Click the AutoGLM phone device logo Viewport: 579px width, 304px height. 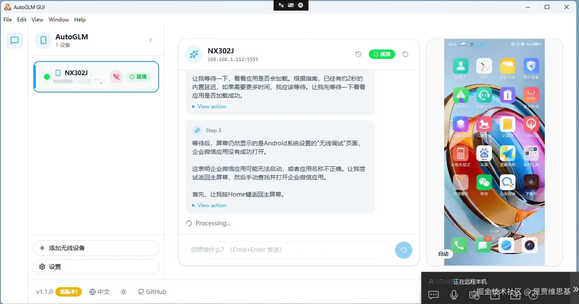pos(43,40)
